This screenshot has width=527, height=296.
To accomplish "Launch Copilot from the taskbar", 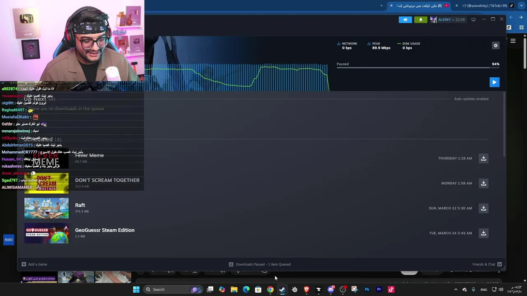I will pos(222,289).
